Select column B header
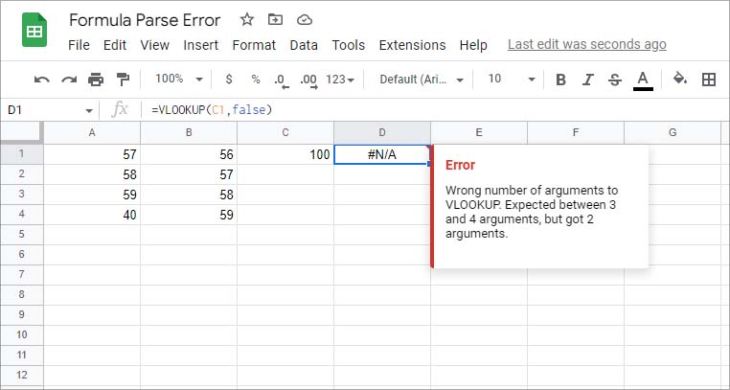Viewport: 730px width, 390px height. [x=189, y=132]
